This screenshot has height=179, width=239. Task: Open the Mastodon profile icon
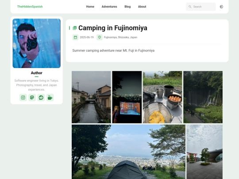pos(32,97)
